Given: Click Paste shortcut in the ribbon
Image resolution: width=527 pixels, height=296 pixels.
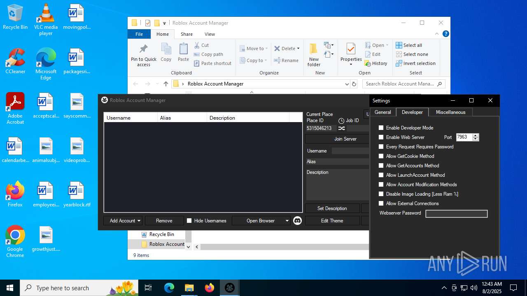Looking at the screenshot, I should [212, 63].
